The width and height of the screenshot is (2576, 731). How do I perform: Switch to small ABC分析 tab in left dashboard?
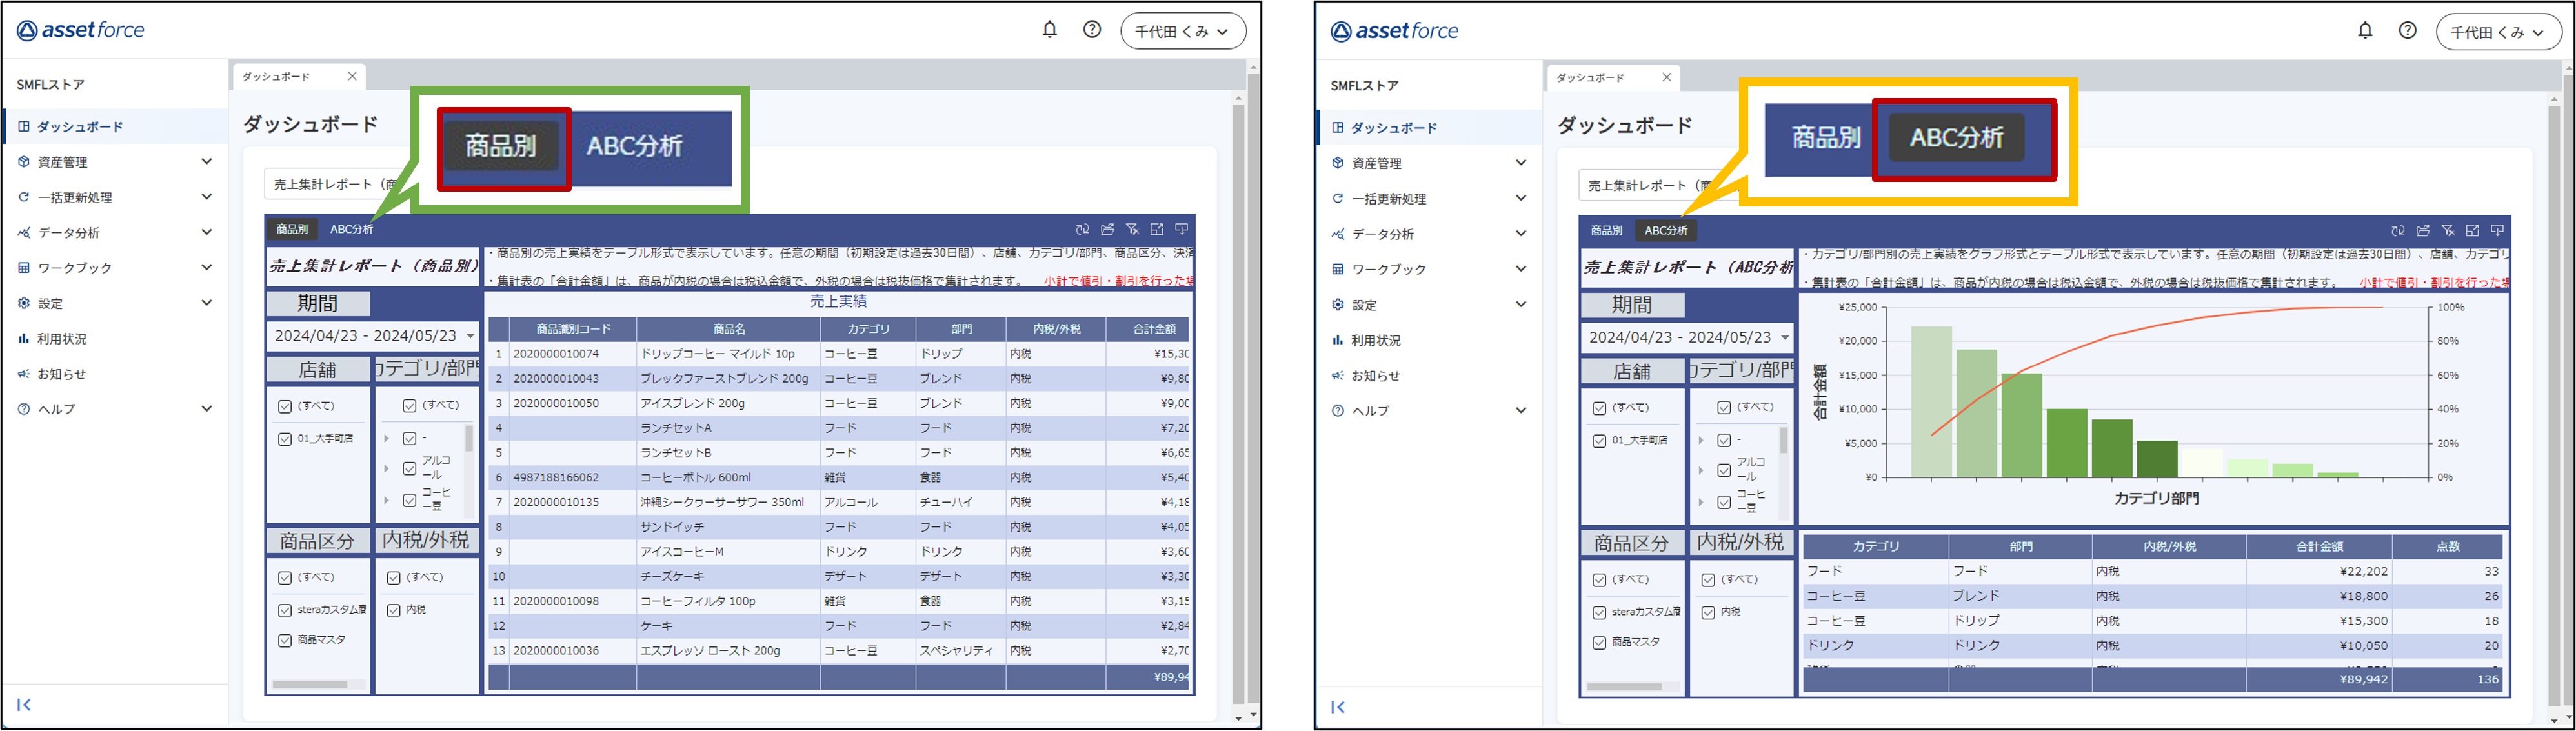tap(351, 229)
